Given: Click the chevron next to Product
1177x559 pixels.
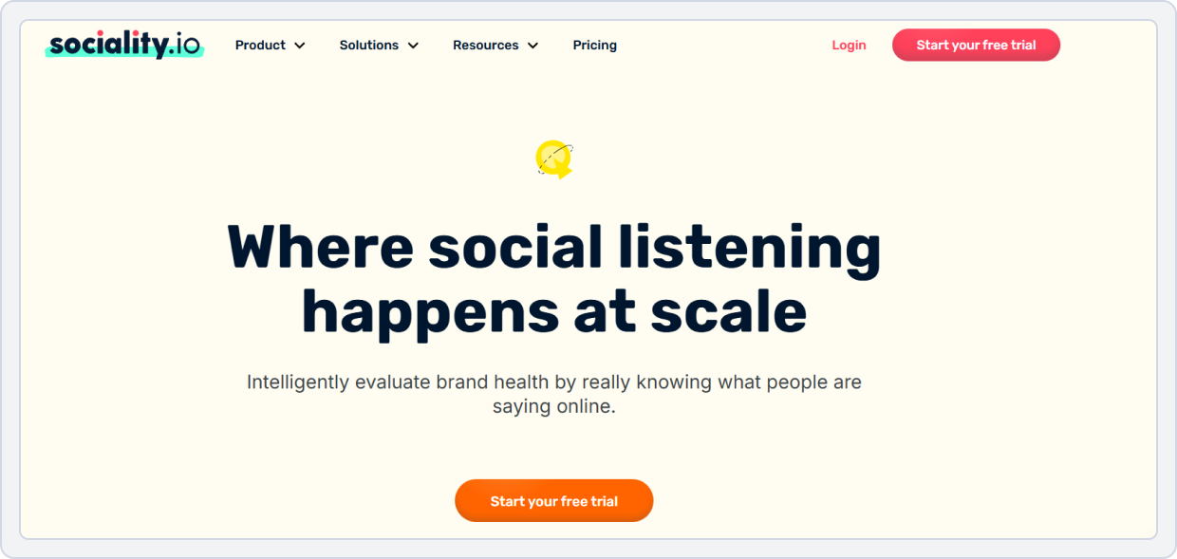Looking at the screenshot, I should tap(300, 45).
